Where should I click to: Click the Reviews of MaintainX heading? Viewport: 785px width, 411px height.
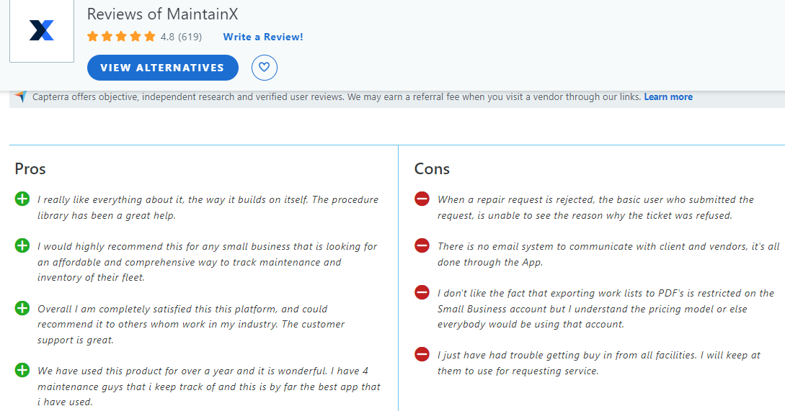163,14
